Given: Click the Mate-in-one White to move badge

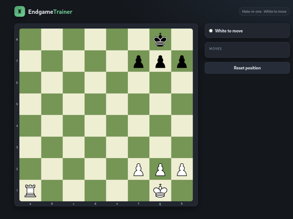Looking at the screenshot, I should pyautogui.click(x=264, y=11).
